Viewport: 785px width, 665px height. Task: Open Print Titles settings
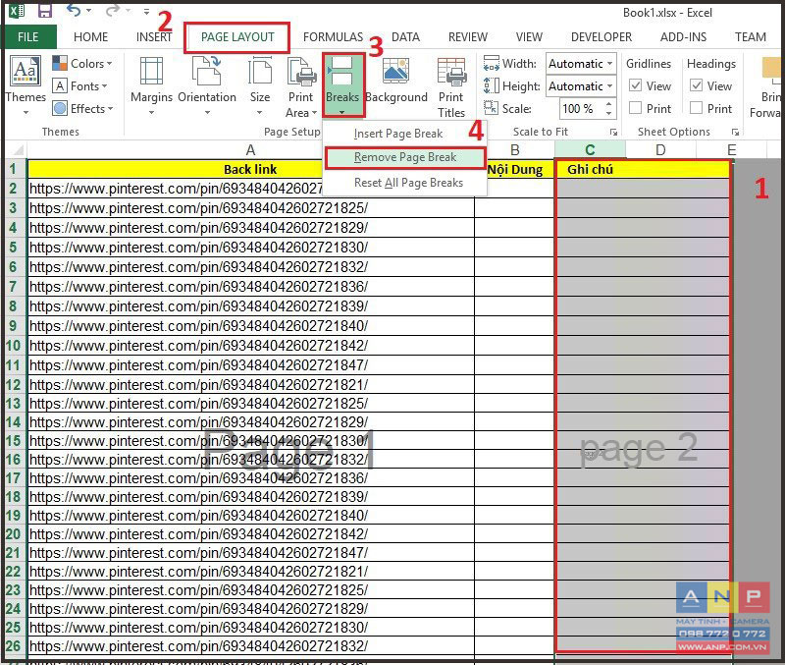(451, 87)
